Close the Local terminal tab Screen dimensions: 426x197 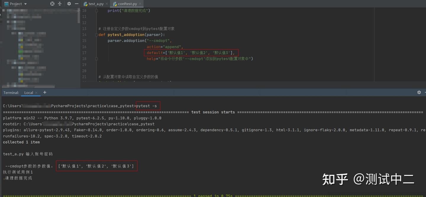click(x=36, y=93)
